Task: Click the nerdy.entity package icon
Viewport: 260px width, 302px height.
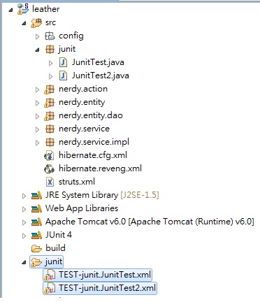Action: (49, 103)
